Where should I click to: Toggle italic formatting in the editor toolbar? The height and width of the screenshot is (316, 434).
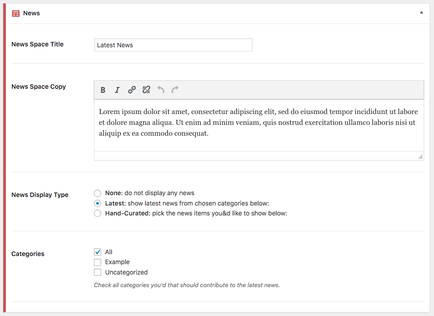pos(117,90)
